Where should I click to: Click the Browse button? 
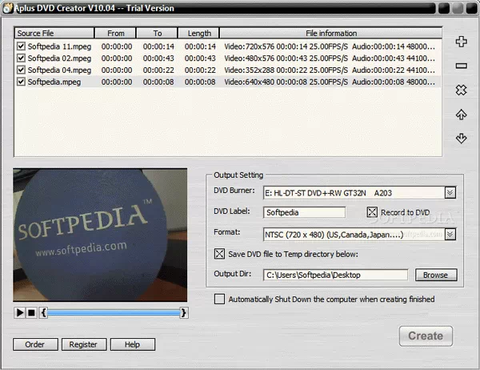tap(436, 275)
